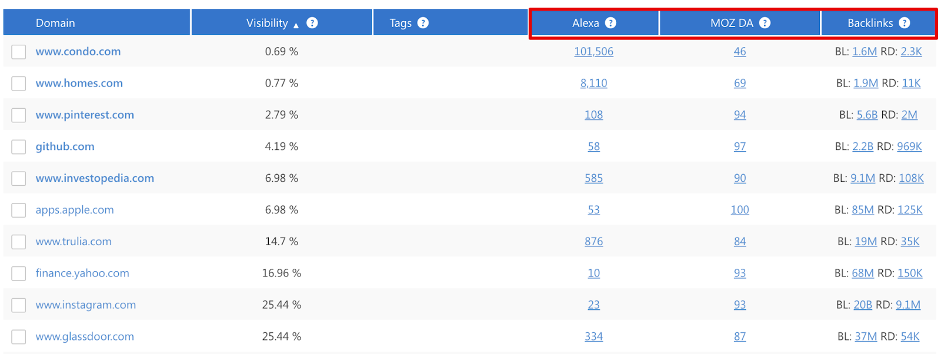
Task: Open Alexa rank 8,110 link
Action: tap(594, 84)
